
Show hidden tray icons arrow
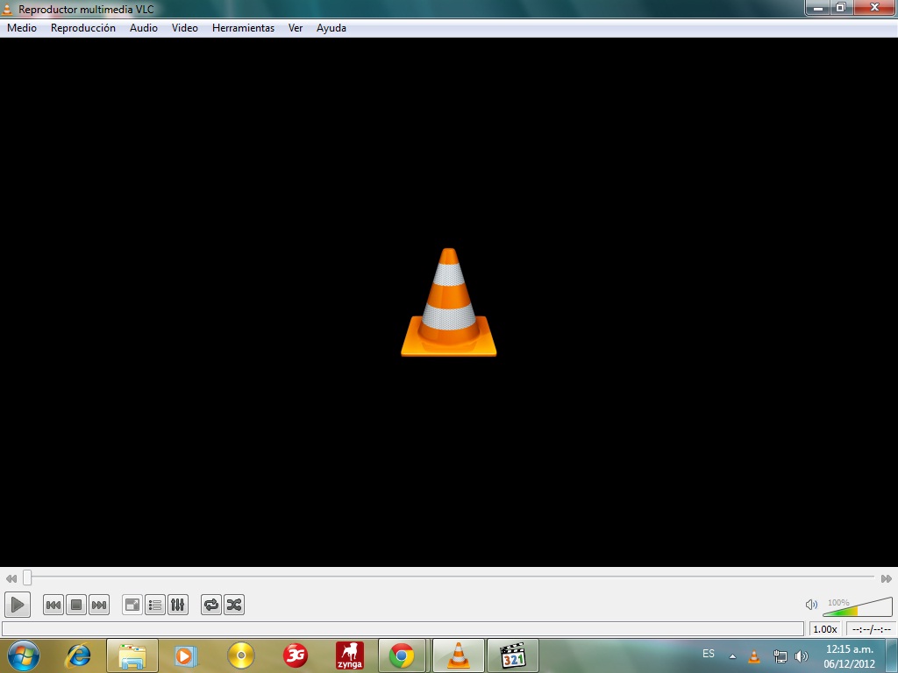pos(732,656)
